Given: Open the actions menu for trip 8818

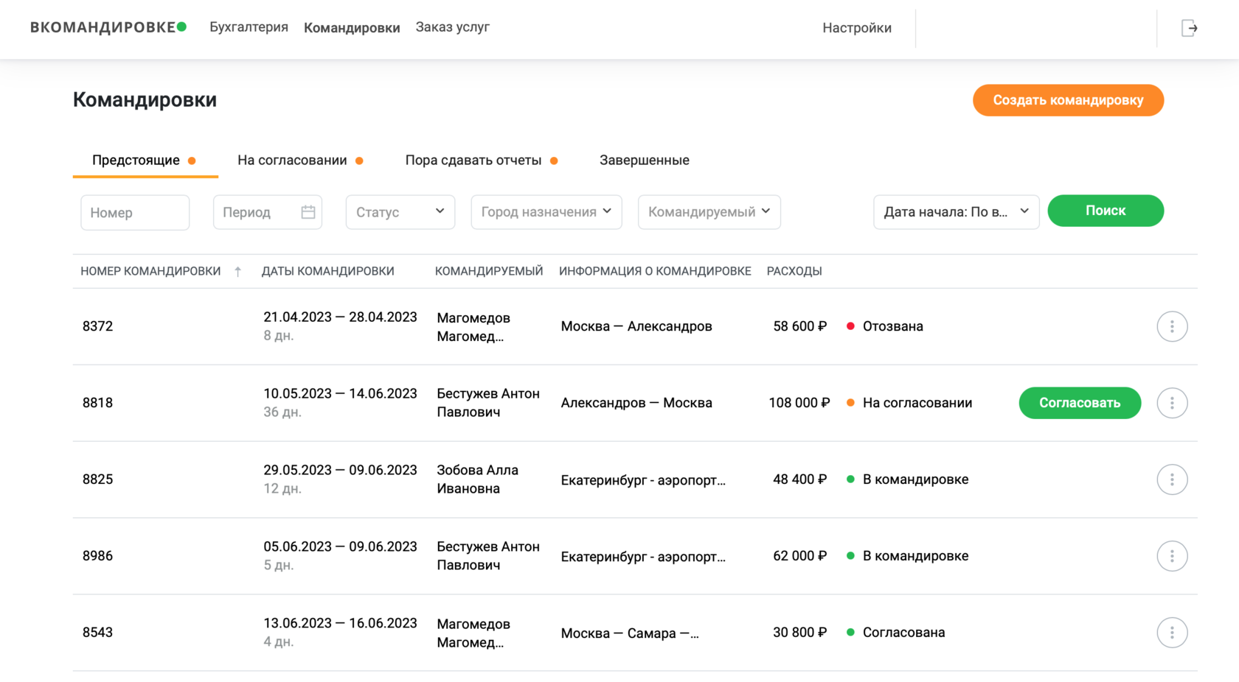Looking at the screenshot, I should [x=1172, y=403].
